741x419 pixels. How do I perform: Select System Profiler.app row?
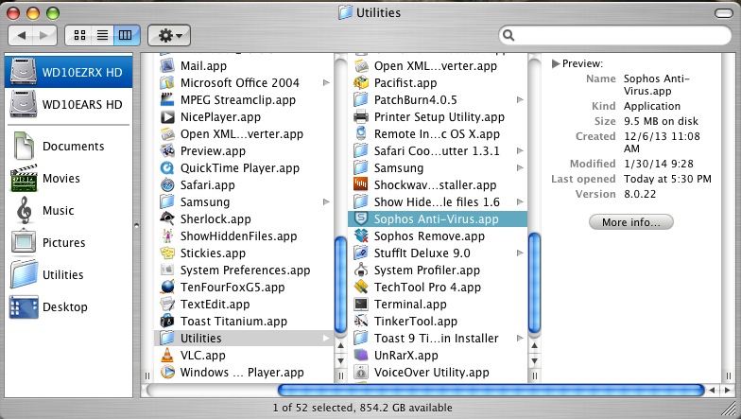438,271
